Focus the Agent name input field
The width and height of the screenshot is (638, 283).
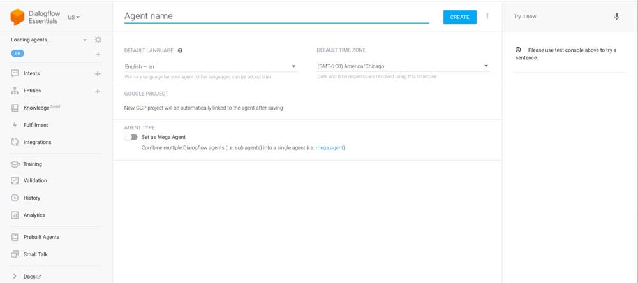tap(277, 17)
